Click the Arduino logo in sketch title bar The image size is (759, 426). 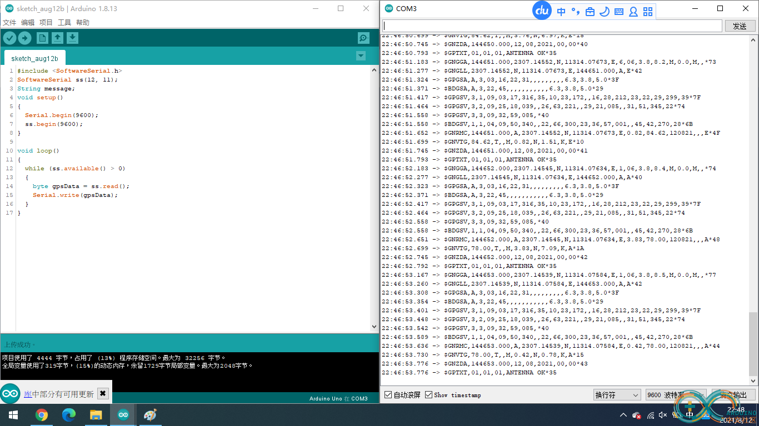[x=9, y=9]
